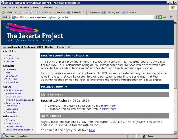Open the Examples guide link
Viewport: 178px width, 139px height.
(11, 112)
